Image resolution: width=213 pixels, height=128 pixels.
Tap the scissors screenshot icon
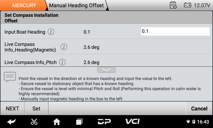click(34, 122)
